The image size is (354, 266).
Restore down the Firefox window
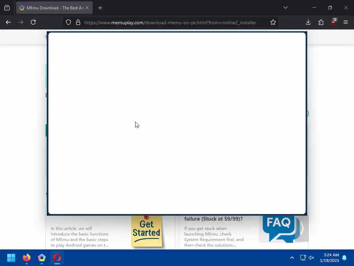click(330, 8)
